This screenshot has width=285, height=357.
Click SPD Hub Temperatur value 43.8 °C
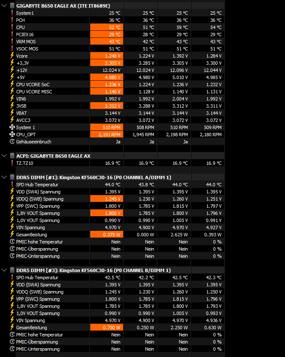(146, 185)
